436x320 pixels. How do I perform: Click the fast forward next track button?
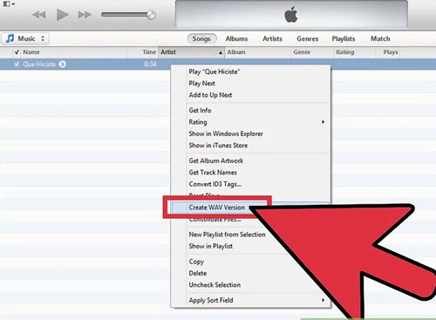85,15
